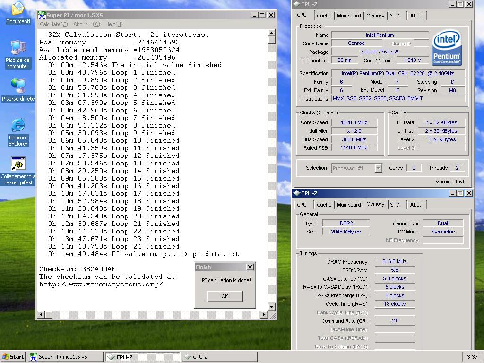
Task: Click the Command Rate value 2T
Action: 395,321
